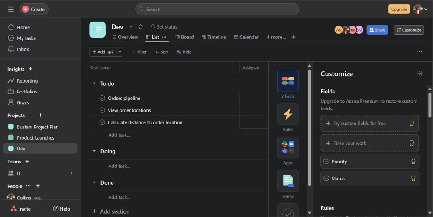This screenshot has width=433, height=217.
Task: Open the Hide columns options
Action: (x=184, y=52)
